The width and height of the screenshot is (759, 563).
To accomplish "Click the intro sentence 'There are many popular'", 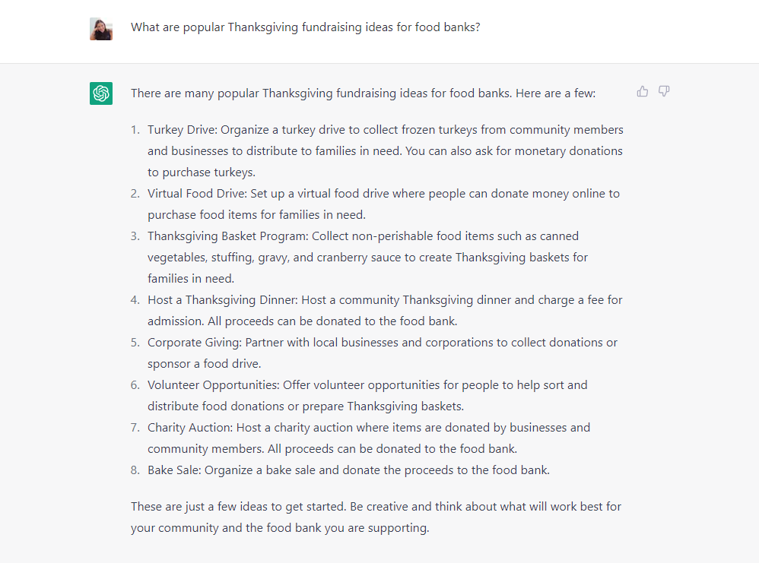I will point(363,93).
